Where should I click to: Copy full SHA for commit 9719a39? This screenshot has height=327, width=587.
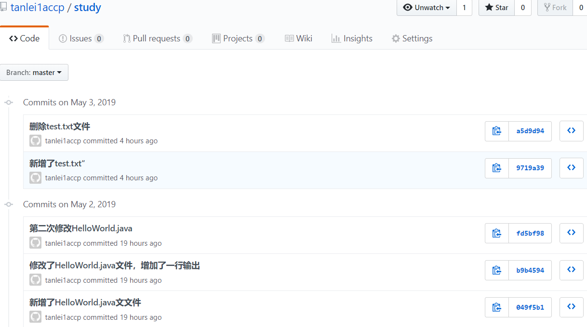(x=497, y=168)
